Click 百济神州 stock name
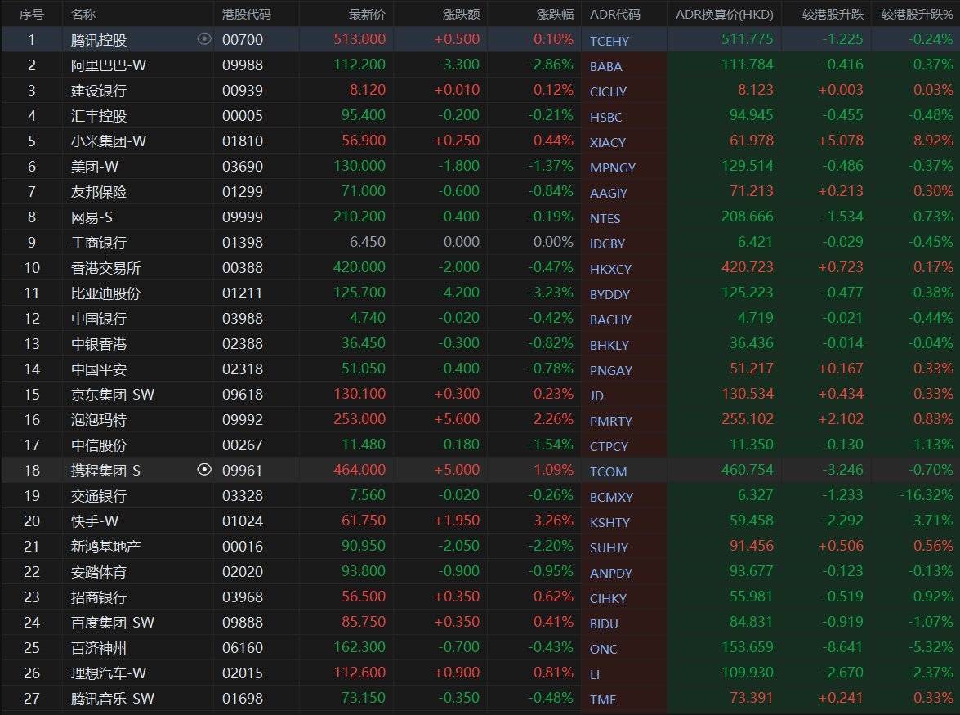This screenshot has width=960, height=715. click(x=99, y=648)
